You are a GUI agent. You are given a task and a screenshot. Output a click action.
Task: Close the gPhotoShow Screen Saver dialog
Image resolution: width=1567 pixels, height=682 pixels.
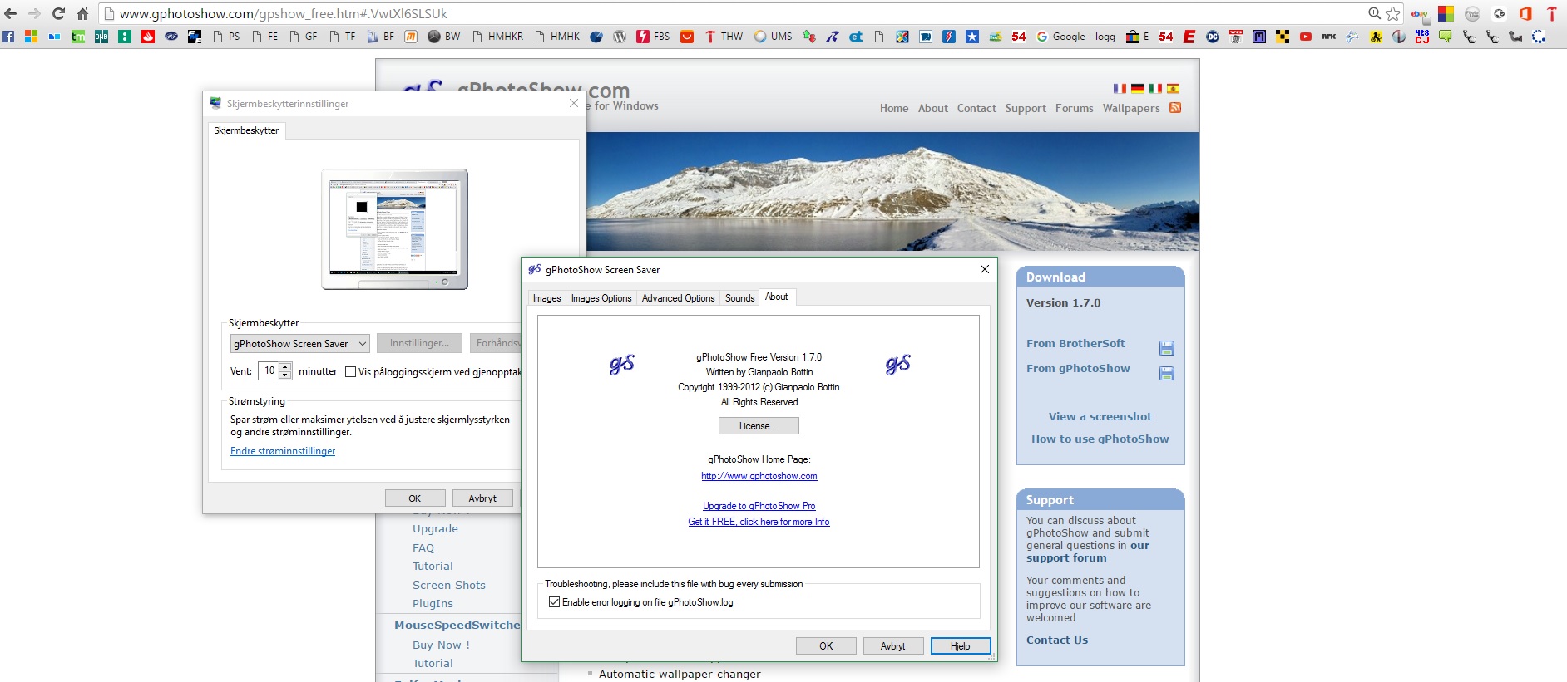tap(985, 269)
